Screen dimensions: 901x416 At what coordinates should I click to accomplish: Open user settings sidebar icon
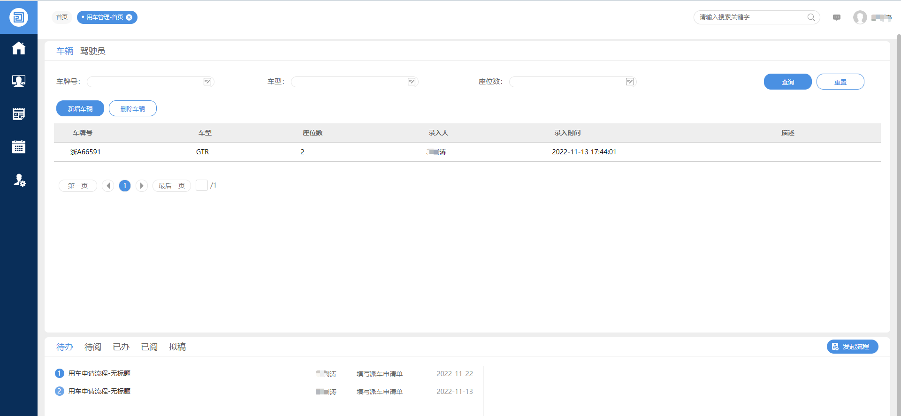point(19,180)
